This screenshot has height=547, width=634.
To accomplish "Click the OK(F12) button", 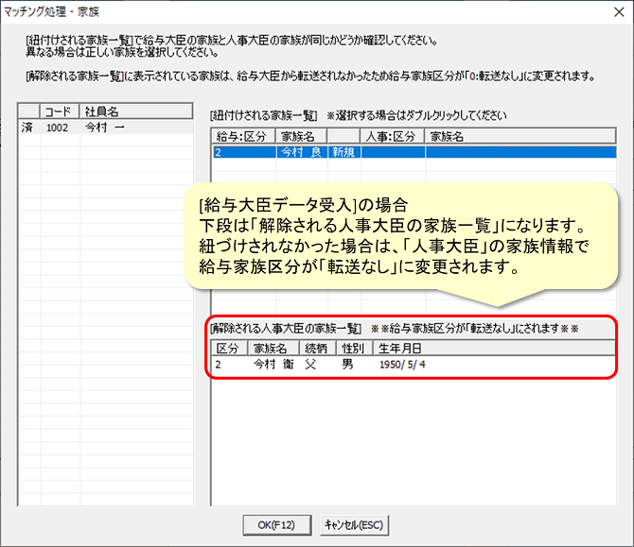I will pos(275,523).
